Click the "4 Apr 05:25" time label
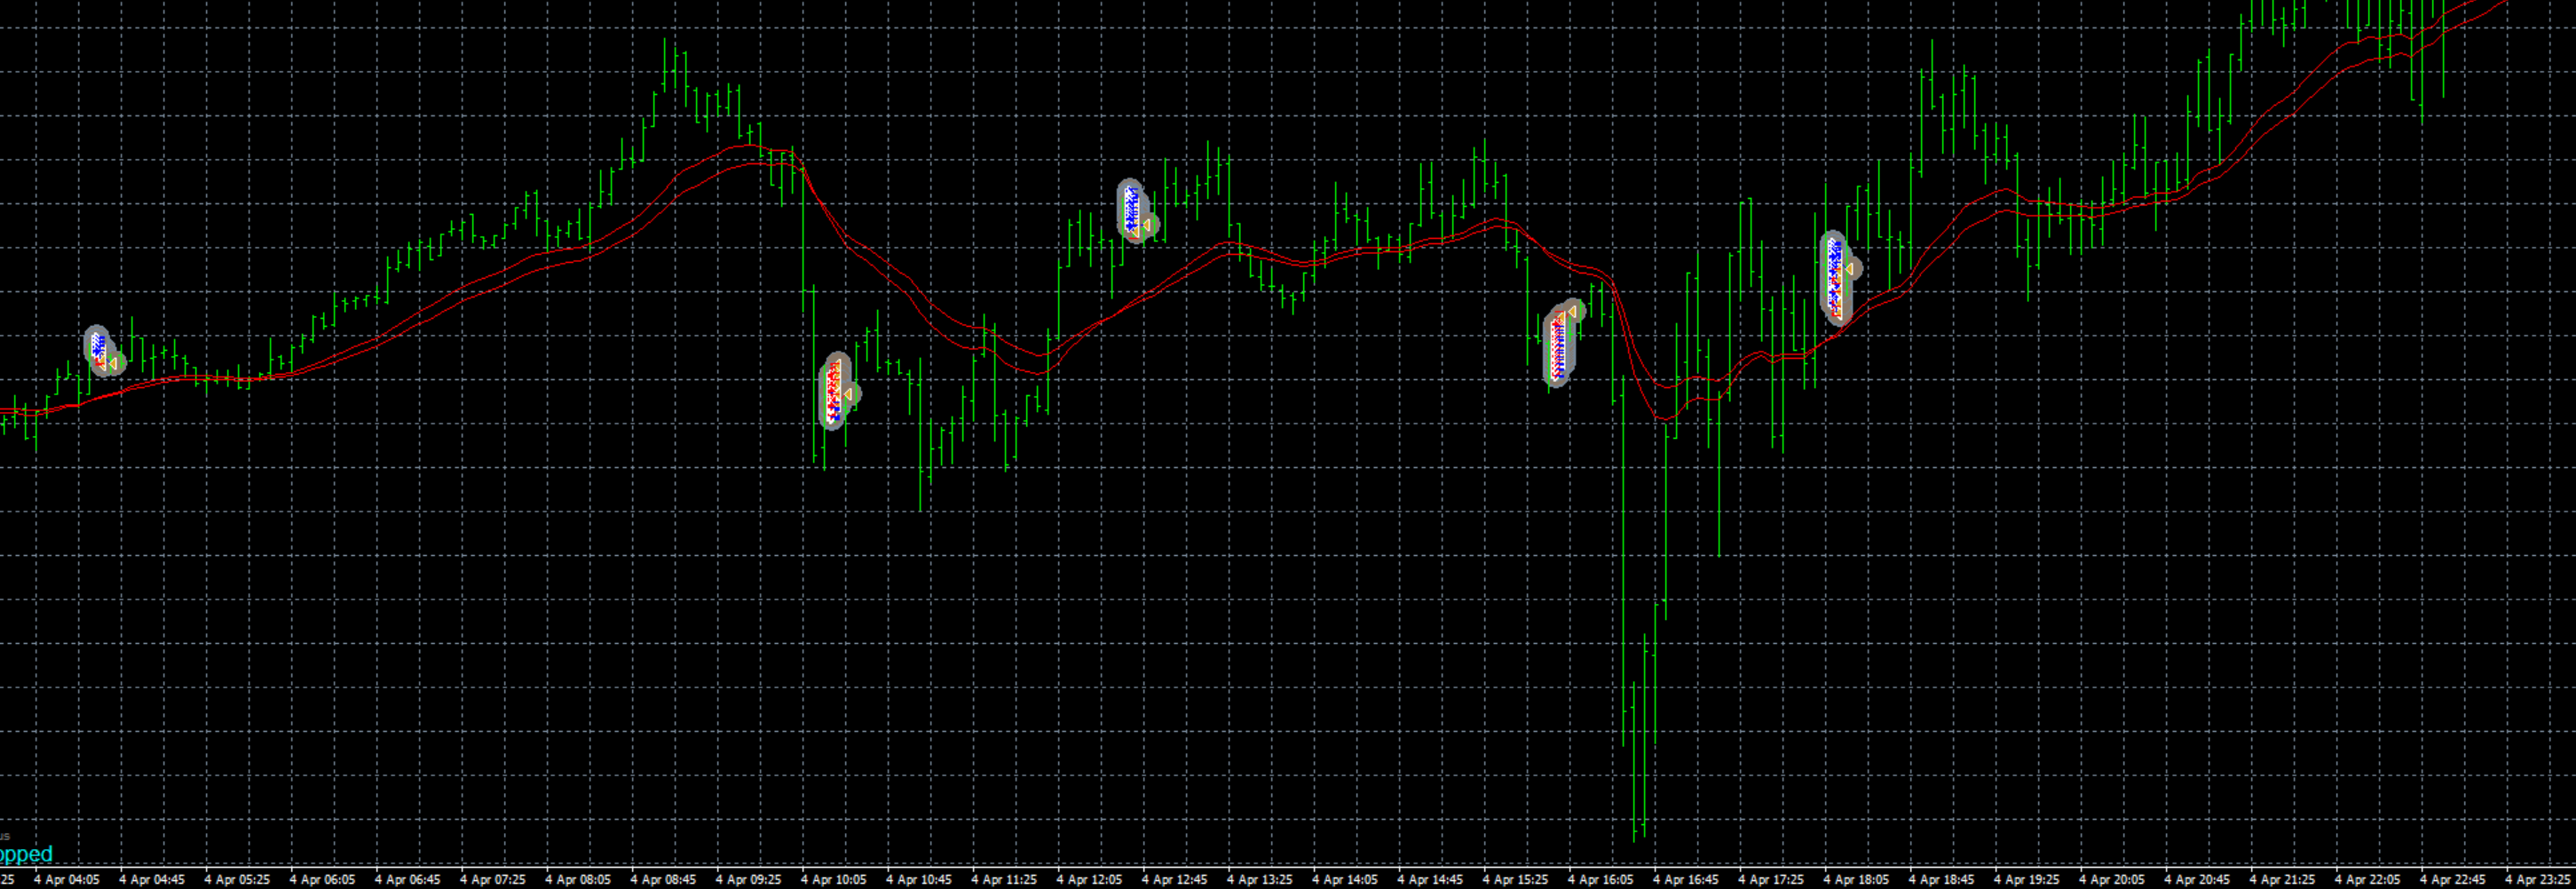2576x889 pixels. click(237, 880)
